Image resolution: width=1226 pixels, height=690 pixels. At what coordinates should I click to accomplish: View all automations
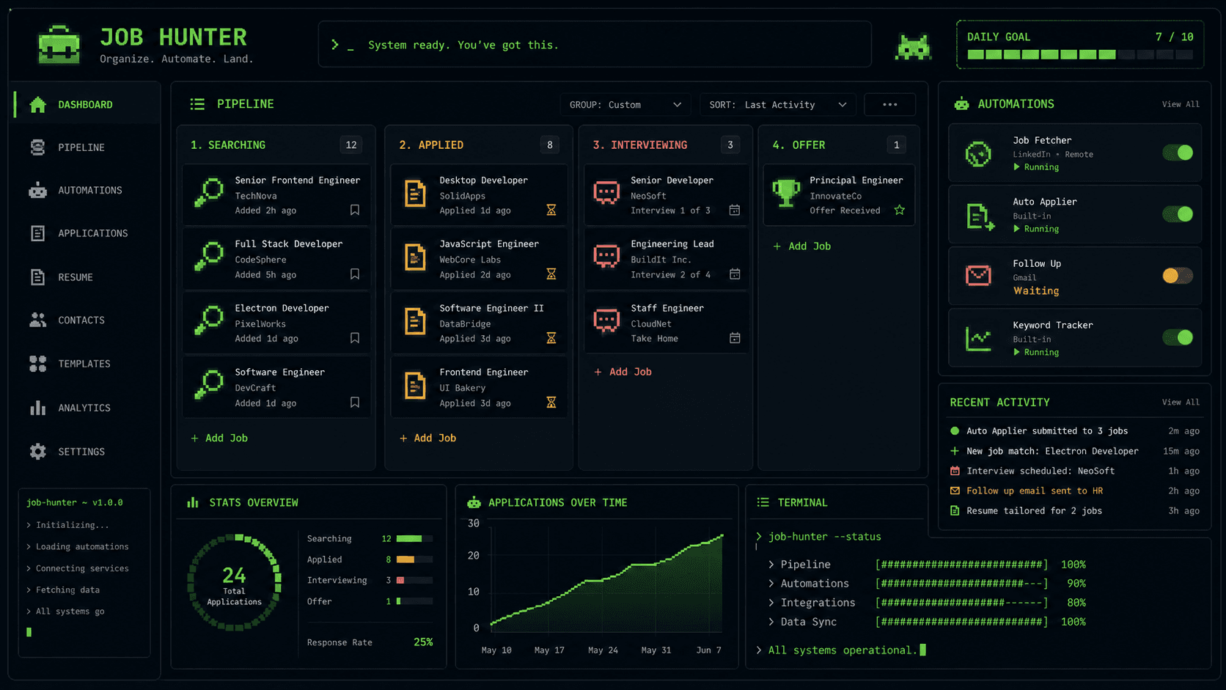pyautogui.click(x=1181, y=104)
